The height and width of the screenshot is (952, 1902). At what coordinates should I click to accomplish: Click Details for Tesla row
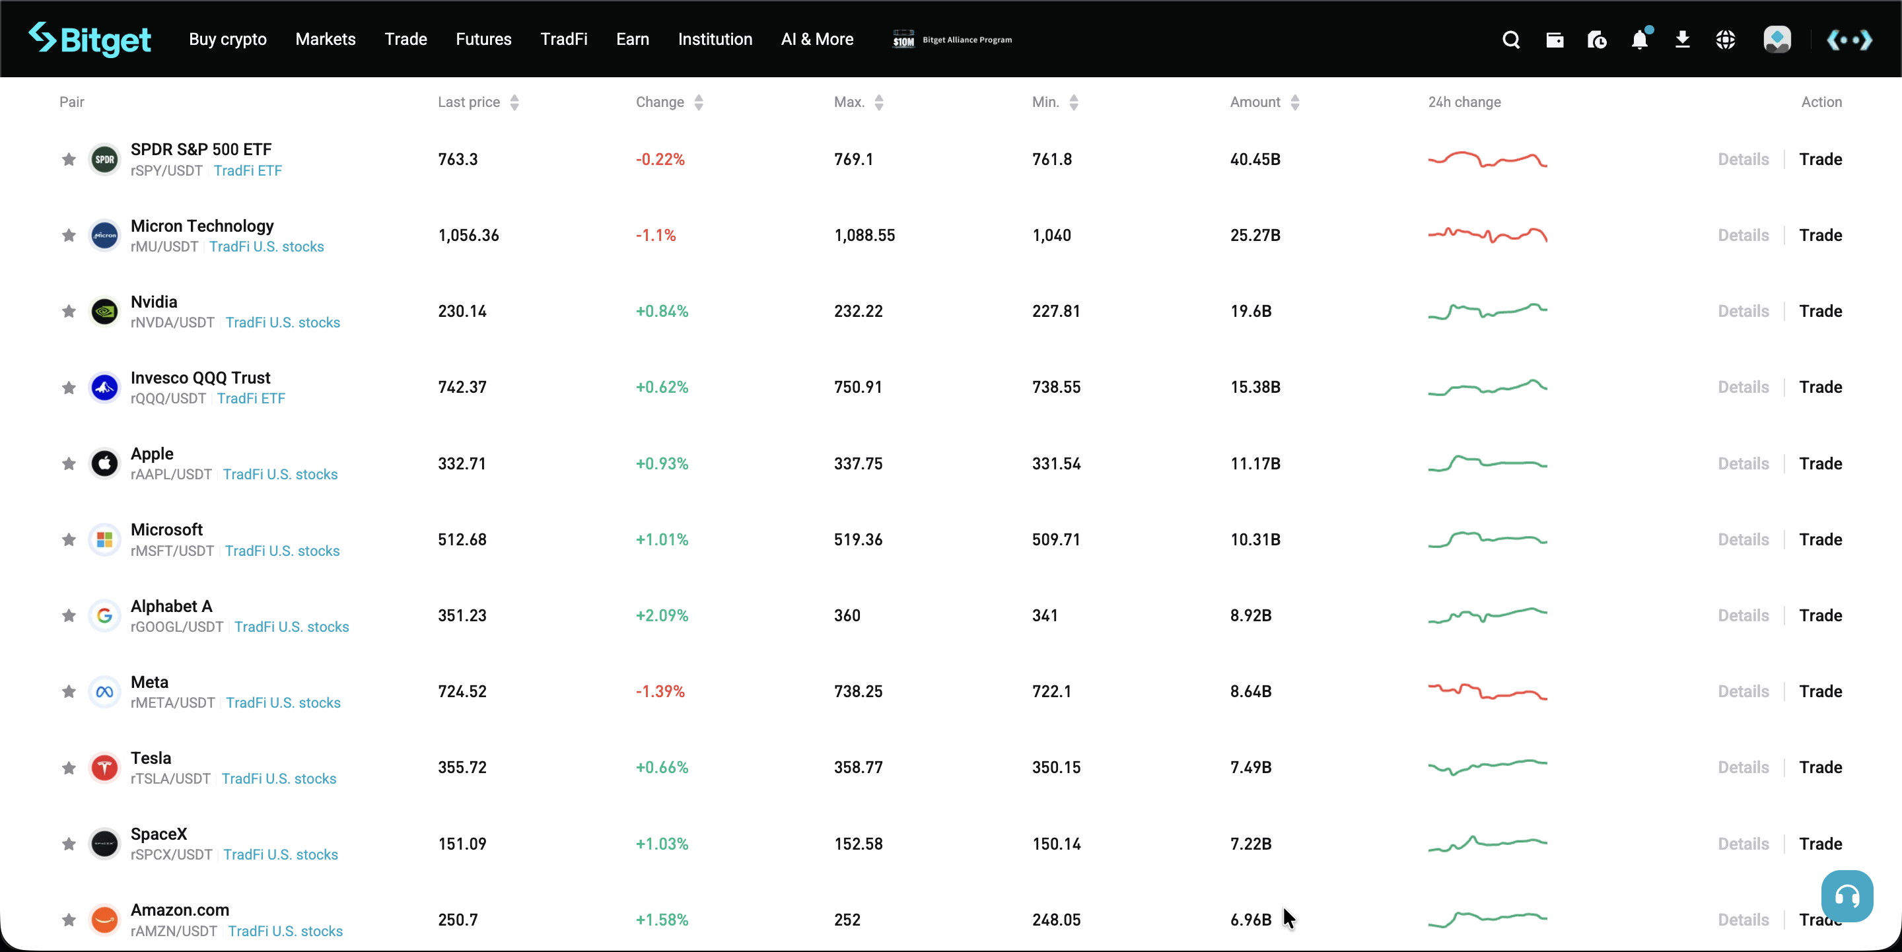1743,768
